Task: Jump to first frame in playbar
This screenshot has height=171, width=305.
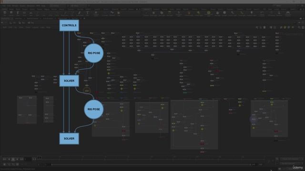Action: click(4, 159)
